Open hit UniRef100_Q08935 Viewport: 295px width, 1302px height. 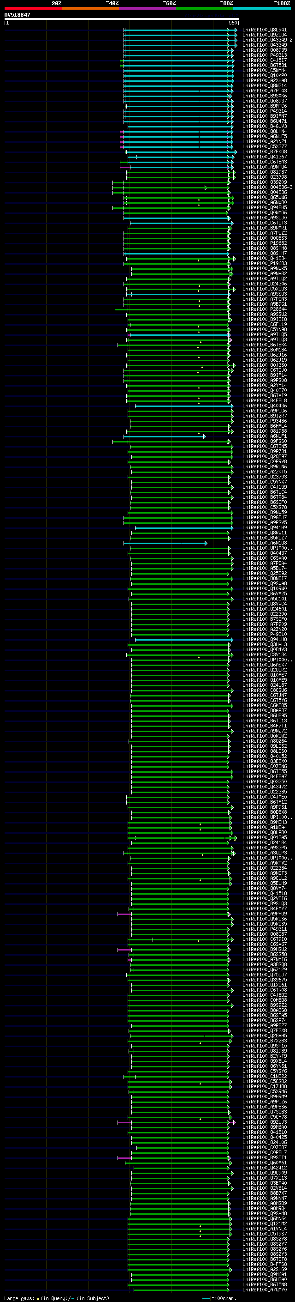(x=265, y=50)
